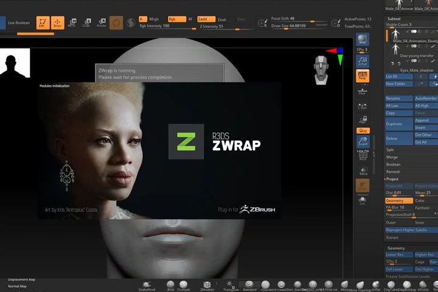Click the New Folder button
Viewport: 438px width, 292px height.
[x=399, y=83]
